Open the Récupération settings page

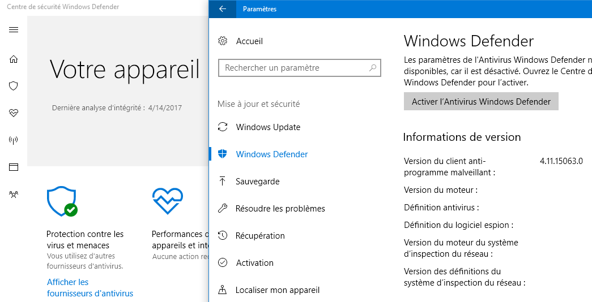tap(260, 236)
